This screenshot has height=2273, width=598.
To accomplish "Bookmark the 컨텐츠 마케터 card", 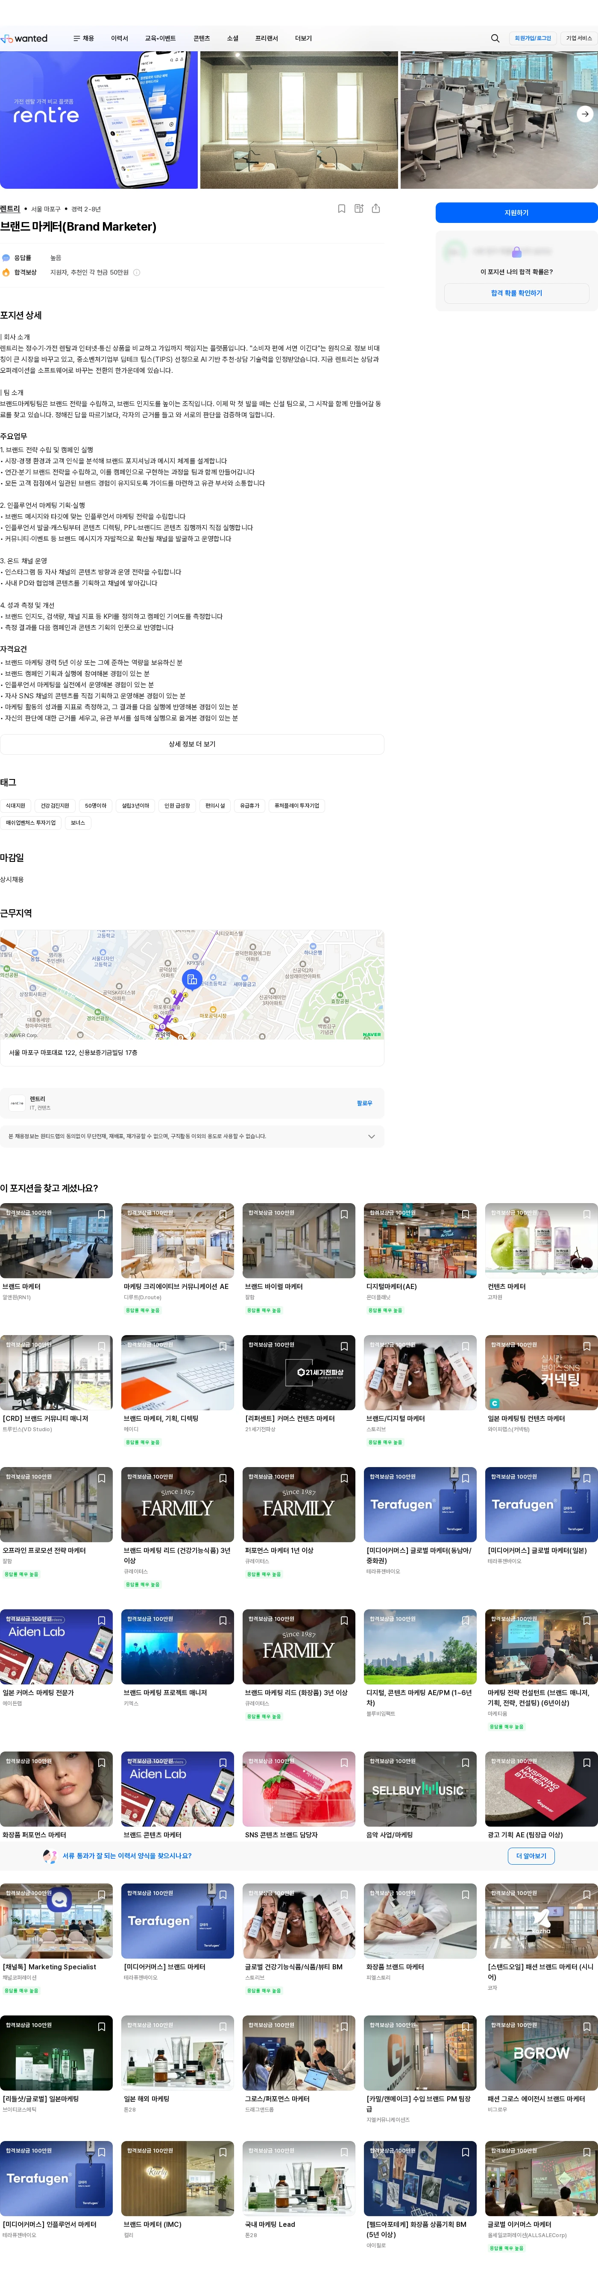I will coord(586,1214).
